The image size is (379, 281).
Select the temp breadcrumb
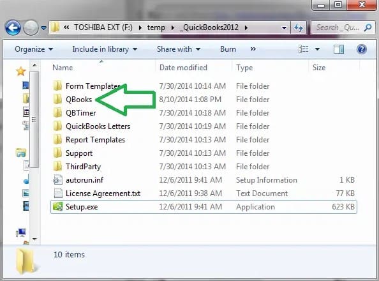pyautogui.click(x=156, y=27)
